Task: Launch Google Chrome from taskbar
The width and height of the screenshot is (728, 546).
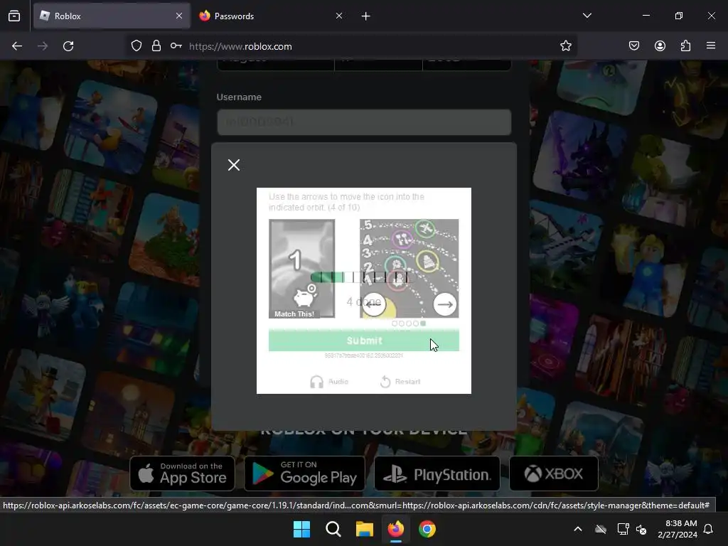Action: 427,529
